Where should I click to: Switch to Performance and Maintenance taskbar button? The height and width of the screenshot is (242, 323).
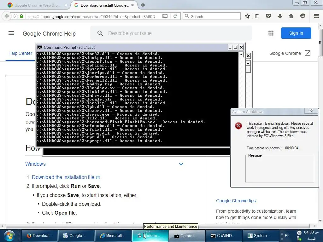click(150, 236)
